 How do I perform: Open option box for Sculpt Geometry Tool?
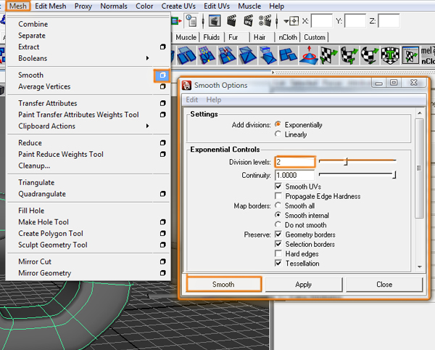click(x=162, y=245)
